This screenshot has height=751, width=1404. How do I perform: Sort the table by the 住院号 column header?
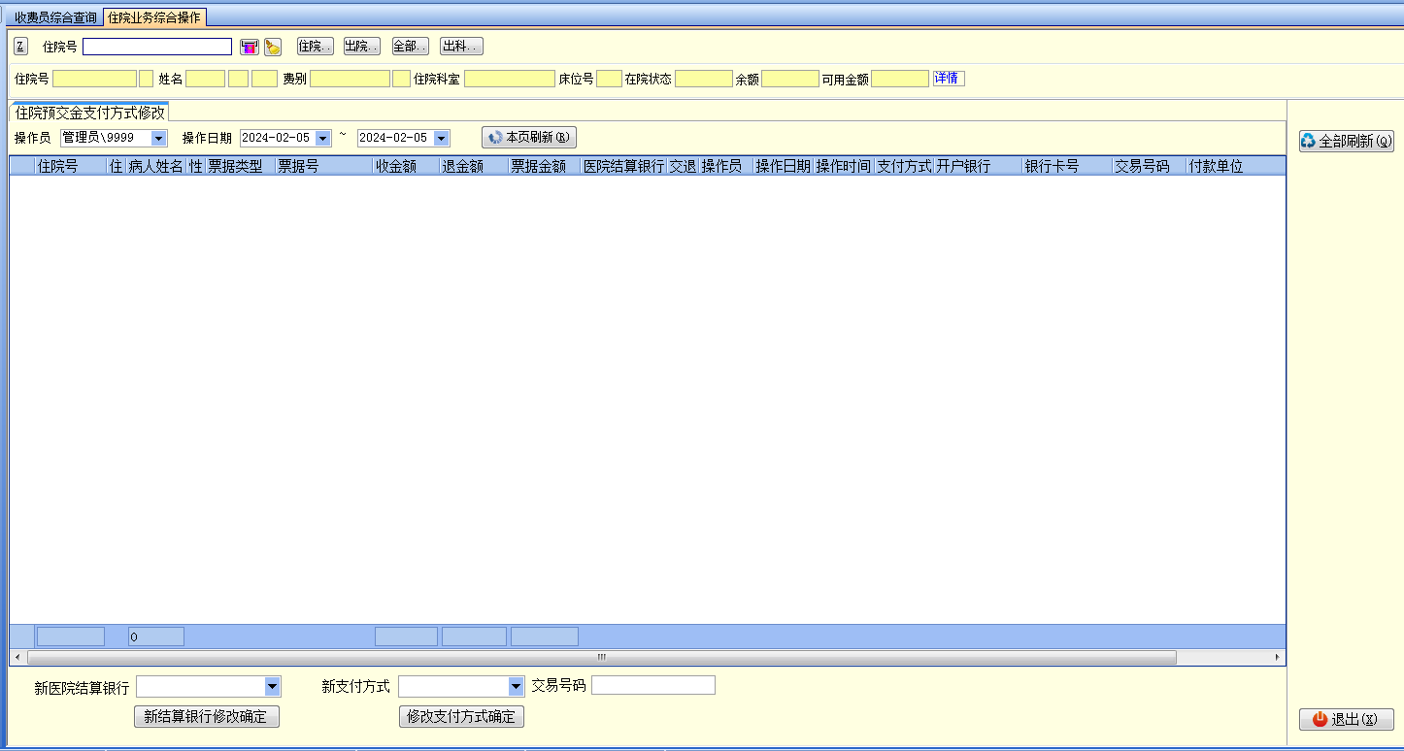point(71,167)
